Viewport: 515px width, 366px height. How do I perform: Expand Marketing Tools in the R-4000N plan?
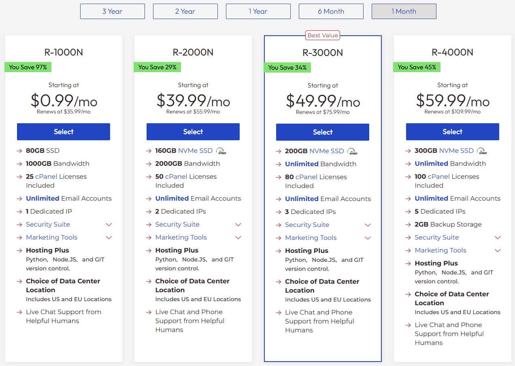[498, 250]
